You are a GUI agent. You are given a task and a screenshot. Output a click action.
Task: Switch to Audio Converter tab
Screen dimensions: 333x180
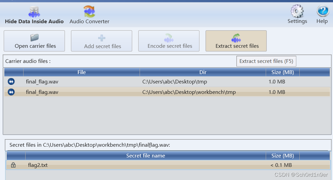coord(89,15)
